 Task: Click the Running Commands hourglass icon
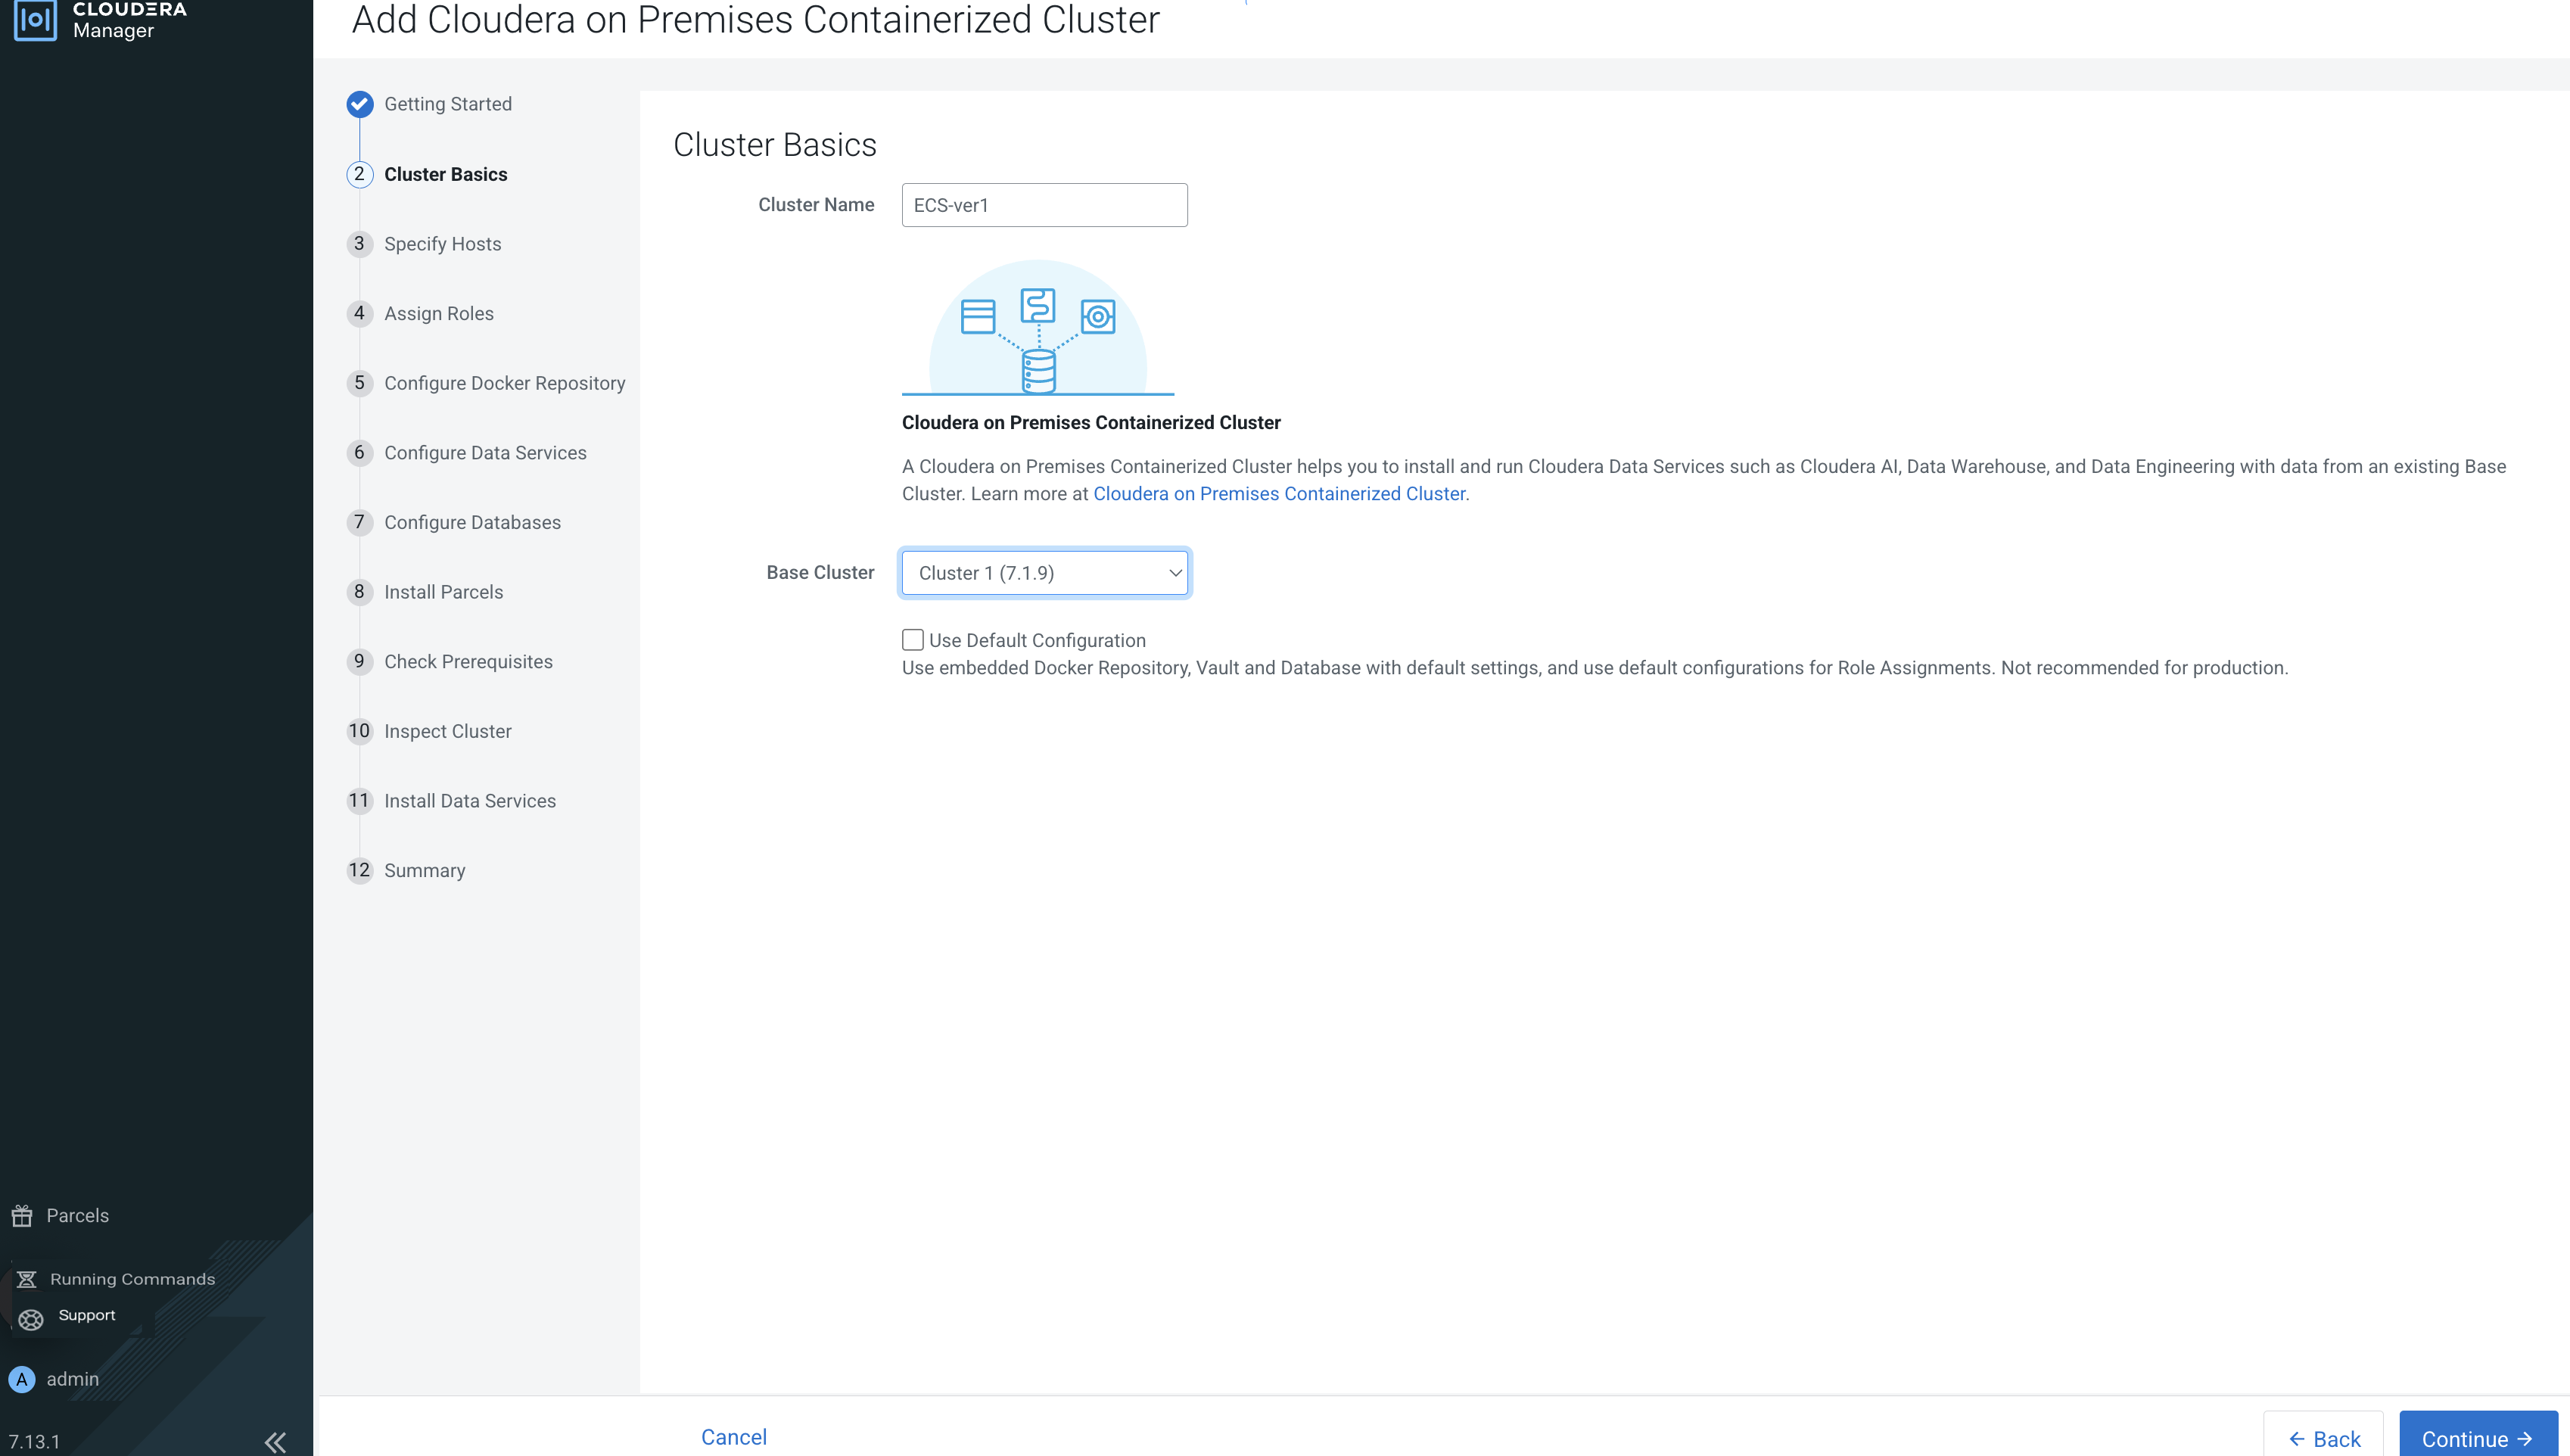[27, 1279]
